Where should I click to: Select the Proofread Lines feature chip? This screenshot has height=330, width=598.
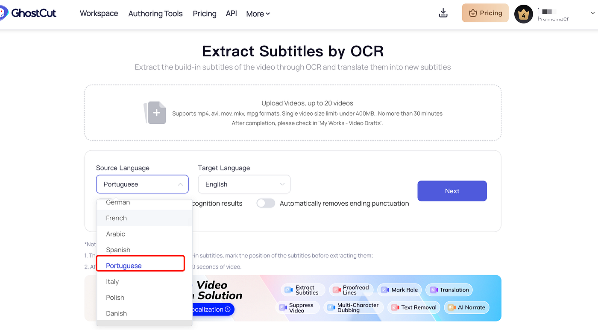(x=351, y=290)
